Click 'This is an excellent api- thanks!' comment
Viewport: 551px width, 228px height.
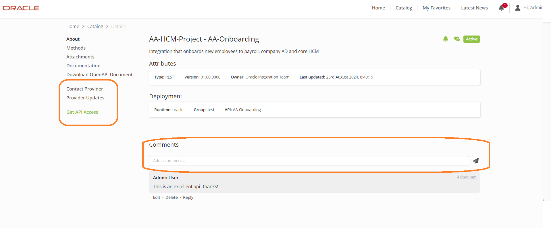(186, 186)
